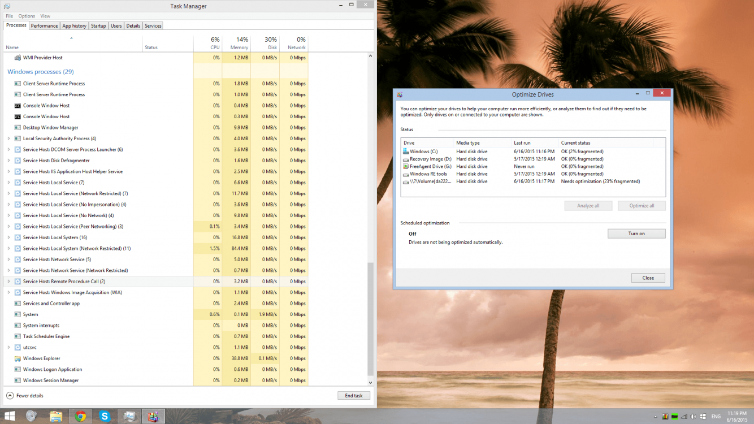Select the Windows RE tools drive icon

click(406, 174)
